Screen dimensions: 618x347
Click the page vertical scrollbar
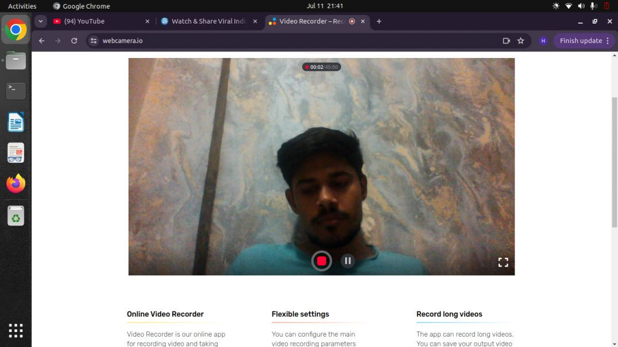click(614, 161)
